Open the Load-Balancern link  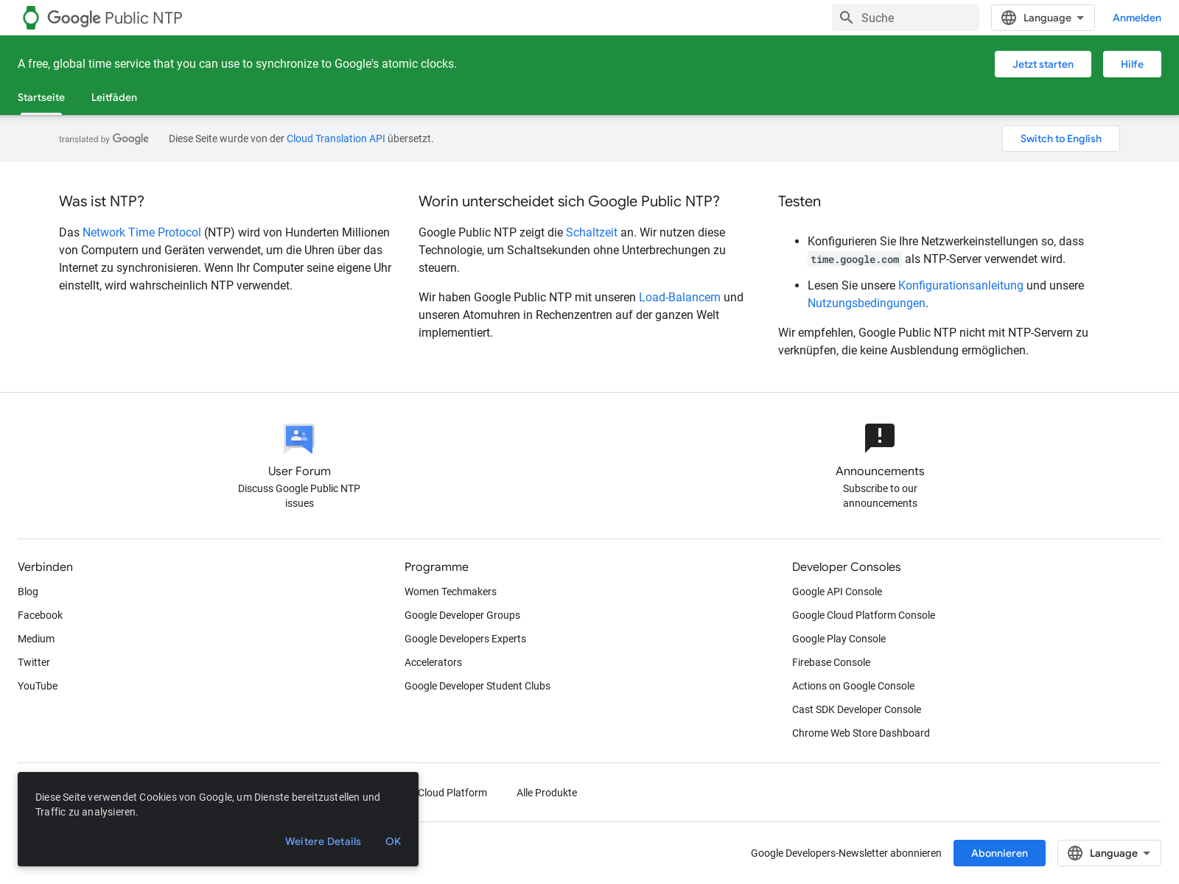(679, 297)
